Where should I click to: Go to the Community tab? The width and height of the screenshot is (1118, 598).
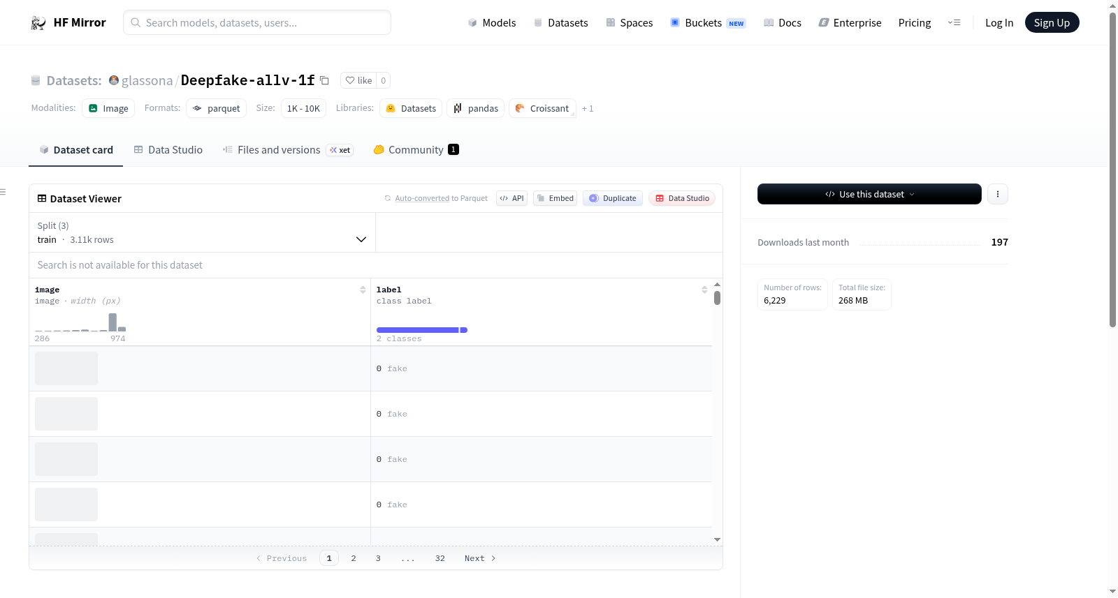click(x=416, y=150)
